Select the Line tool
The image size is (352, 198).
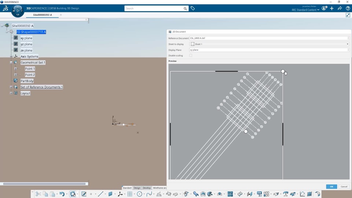100,194
